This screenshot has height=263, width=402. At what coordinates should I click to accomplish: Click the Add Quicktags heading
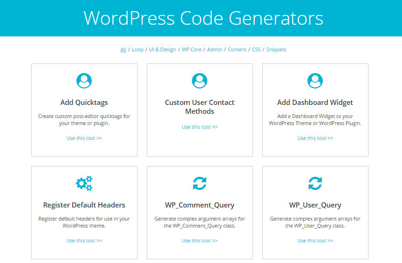point(84,103)
